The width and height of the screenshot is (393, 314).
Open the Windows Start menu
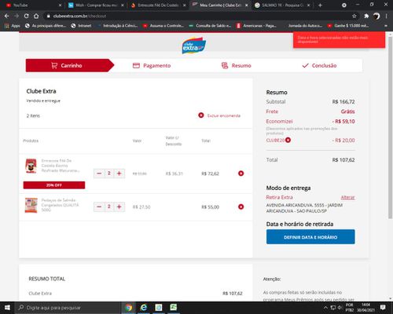[7, 308]
